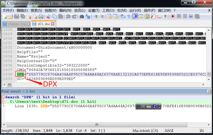The height and width of the screenshot is (135, 213).
Task: Click editor horizontal scrollbar right arrow
Action: (x=203, y=84)
